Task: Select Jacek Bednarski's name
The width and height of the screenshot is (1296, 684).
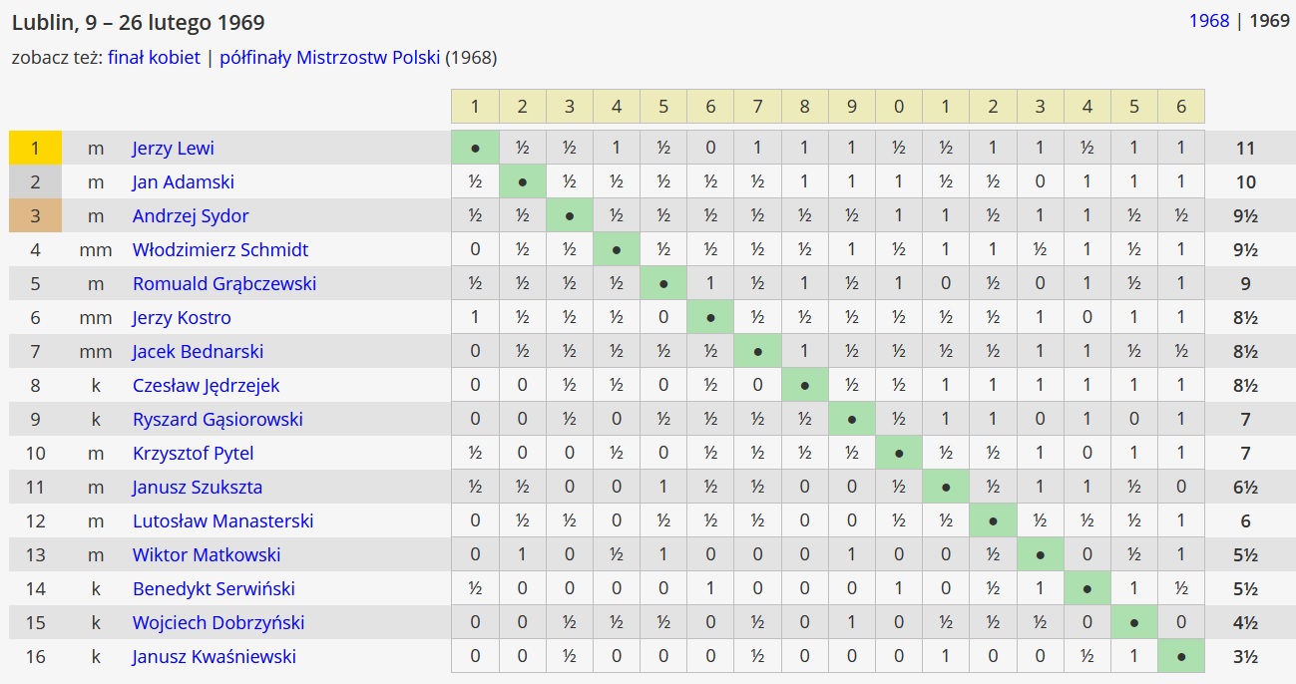Action: [x=198, y=352]
